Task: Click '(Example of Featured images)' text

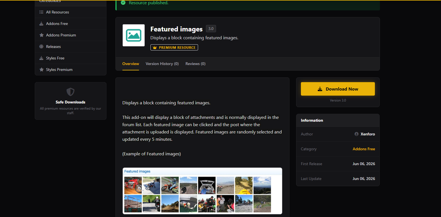Action: [152, 154]
